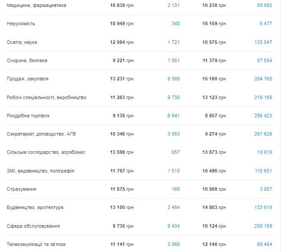Screen dimensions: 281x252
Task: Open the 9 738 link for Робочі спеціальності
Action: point(173,97)
